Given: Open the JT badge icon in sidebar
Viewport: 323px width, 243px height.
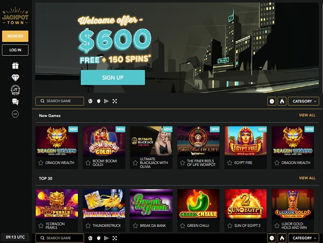Looking at the screenshot, I should tap(15, 90).
